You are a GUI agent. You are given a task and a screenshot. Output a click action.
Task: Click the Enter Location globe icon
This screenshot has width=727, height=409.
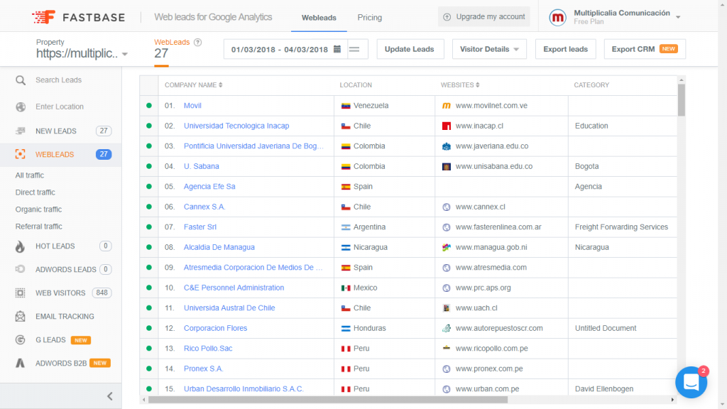[x=21, y=107]
